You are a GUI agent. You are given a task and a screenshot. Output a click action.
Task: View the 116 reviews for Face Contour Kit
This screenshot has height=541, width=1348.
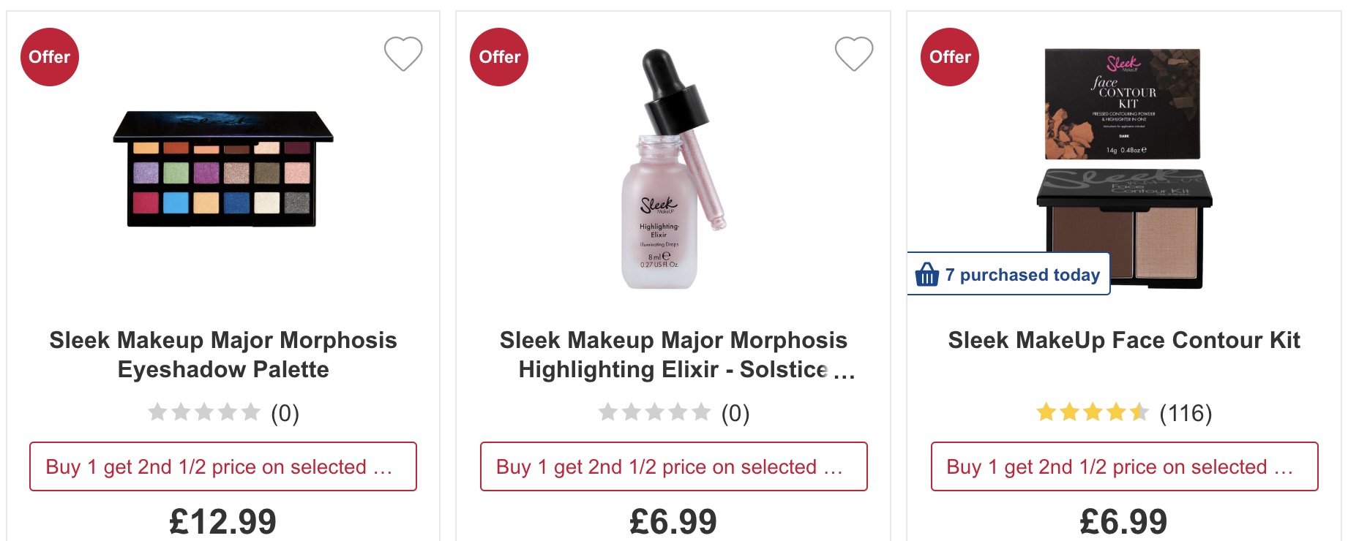[x=1186, y=413]
